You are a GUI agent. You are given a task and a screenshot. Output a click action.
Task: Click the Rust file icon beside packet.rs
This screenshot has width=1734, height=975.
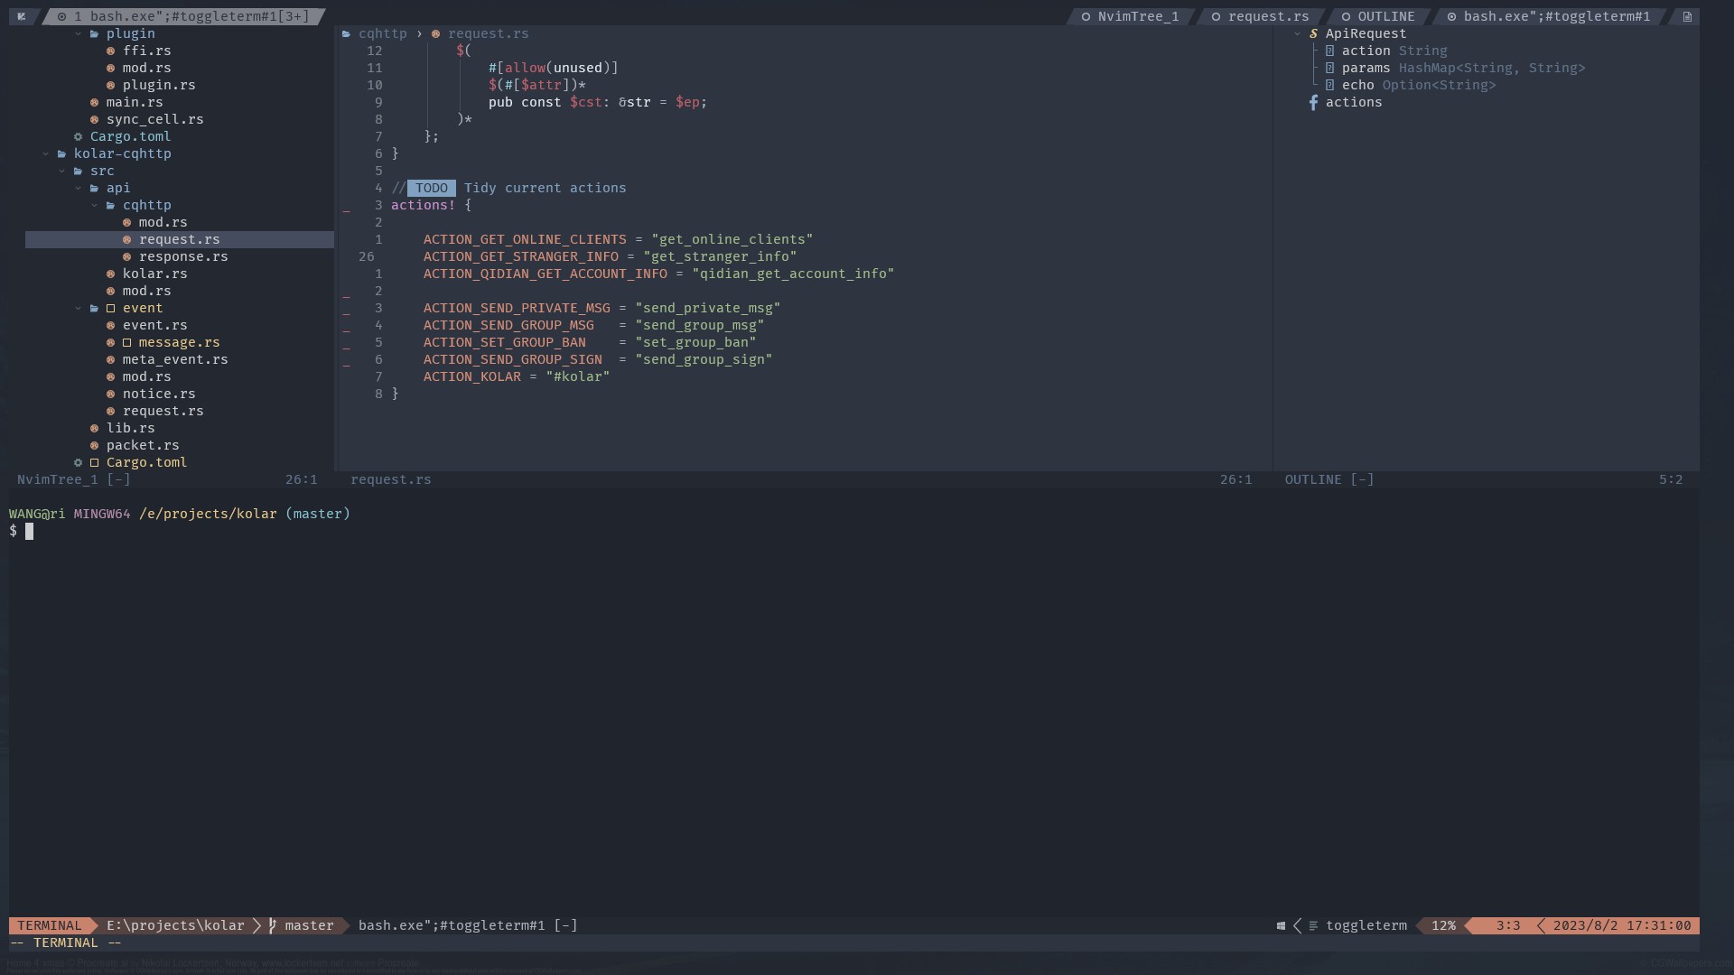click(x=94, y=445)
